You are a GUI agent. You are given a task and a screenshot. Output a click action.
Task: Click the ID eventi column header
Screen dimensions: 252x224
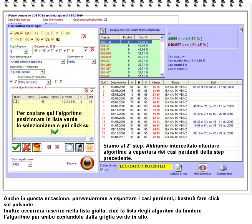pos(70,97)
